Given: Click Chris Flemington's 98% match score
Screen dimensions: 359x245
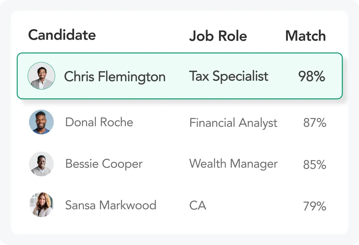Looking at the screenshot, I should pyautogui.click(x=311, y=76).
